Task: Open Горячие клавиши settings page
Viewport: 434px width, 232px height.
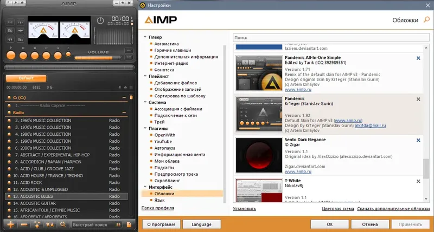Action: click(x=173, y=50)
